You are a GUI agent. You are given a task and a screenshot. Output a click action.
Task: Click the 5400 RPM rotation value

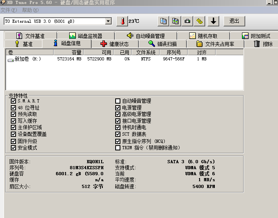click(204, 186)
